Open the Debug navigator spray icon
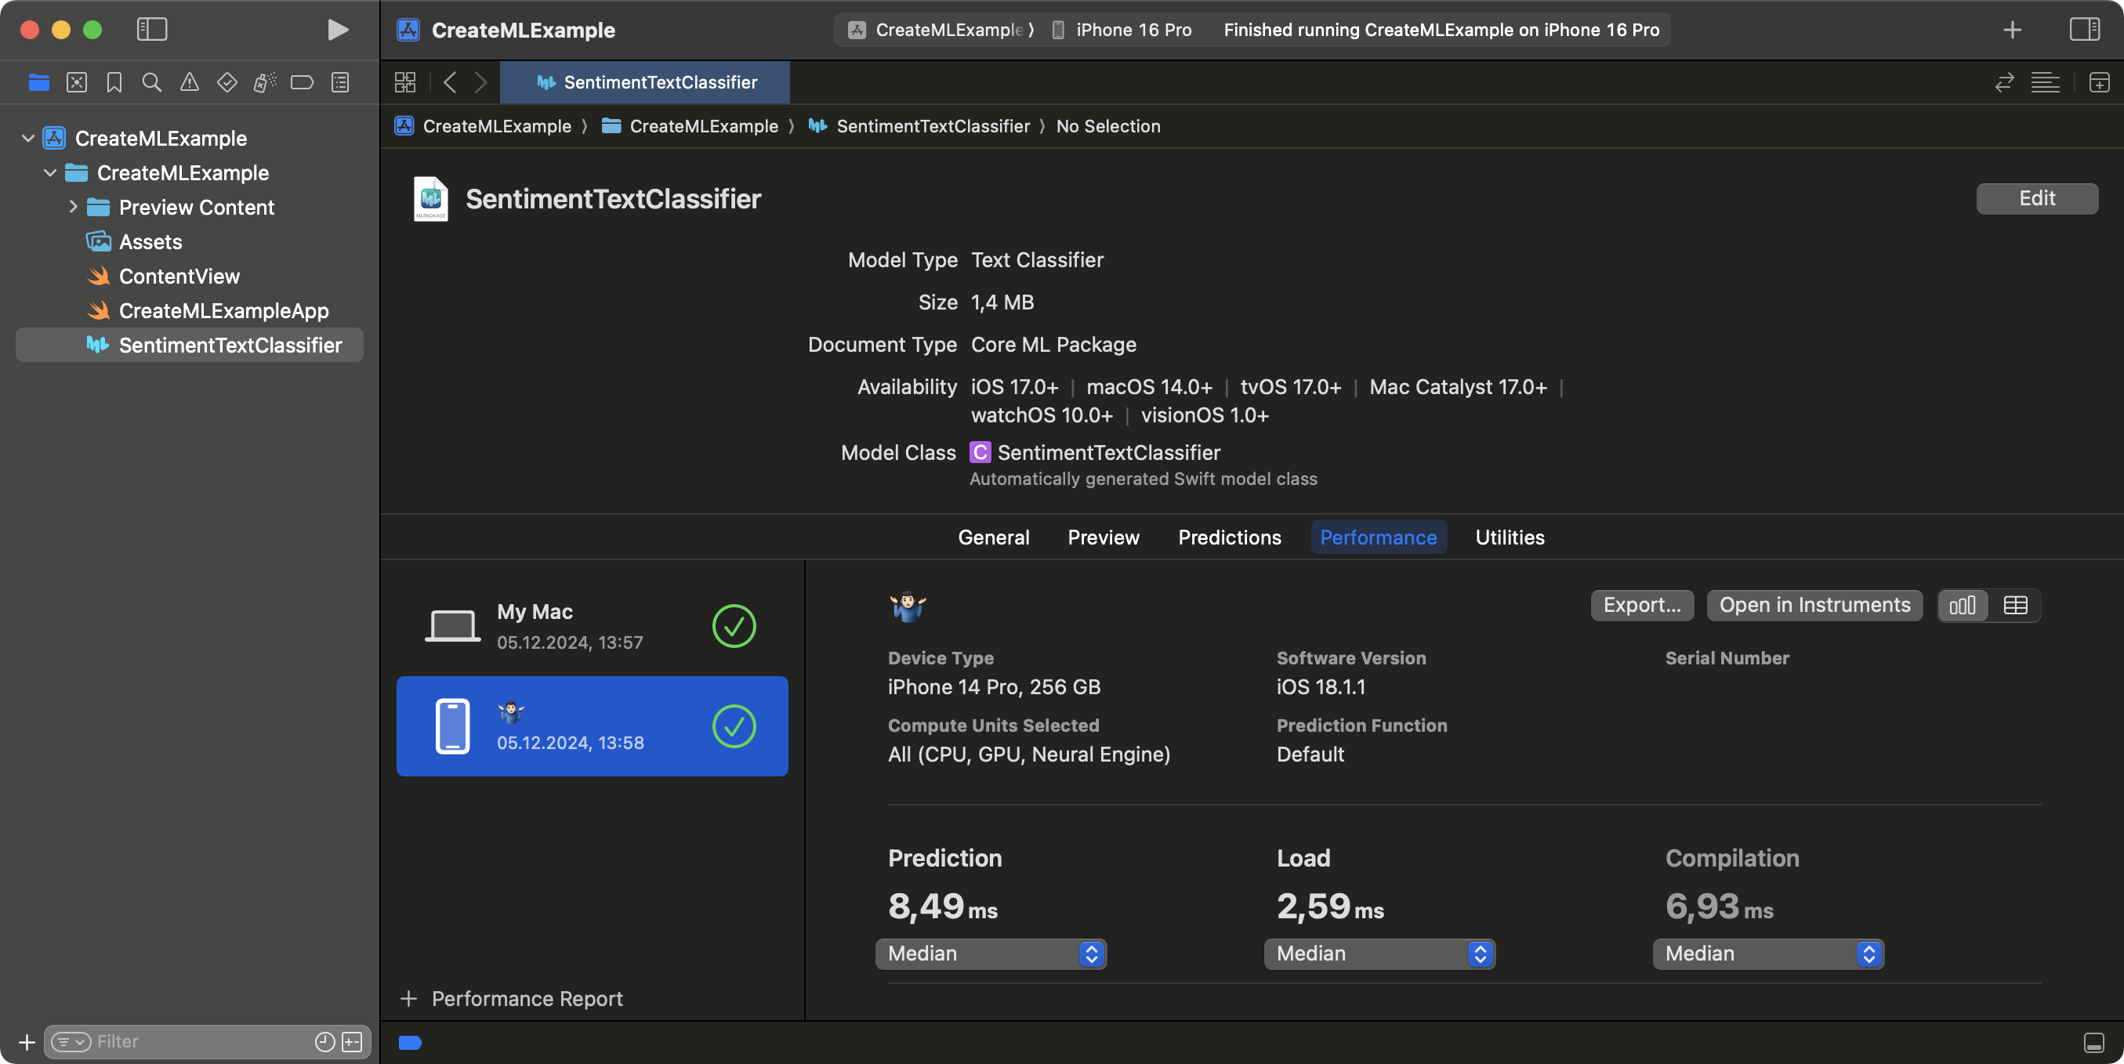Screen dimensions: 2124x1064 pyautogui.click(x=265, y=82)
